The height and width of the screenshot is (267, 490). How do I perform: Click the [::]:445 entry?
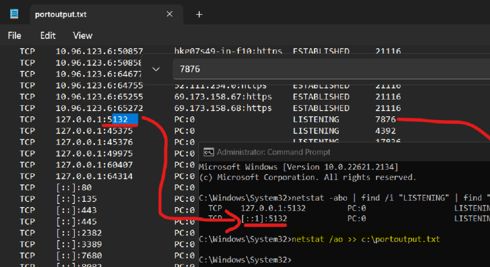(x=76, y=222)
